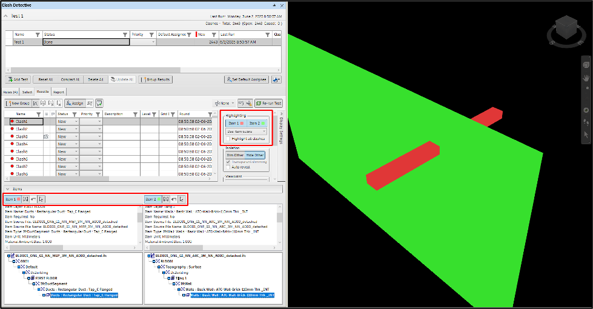593x309 pixels.
Task: Collapse the Items section
Action: coord(7,188)
